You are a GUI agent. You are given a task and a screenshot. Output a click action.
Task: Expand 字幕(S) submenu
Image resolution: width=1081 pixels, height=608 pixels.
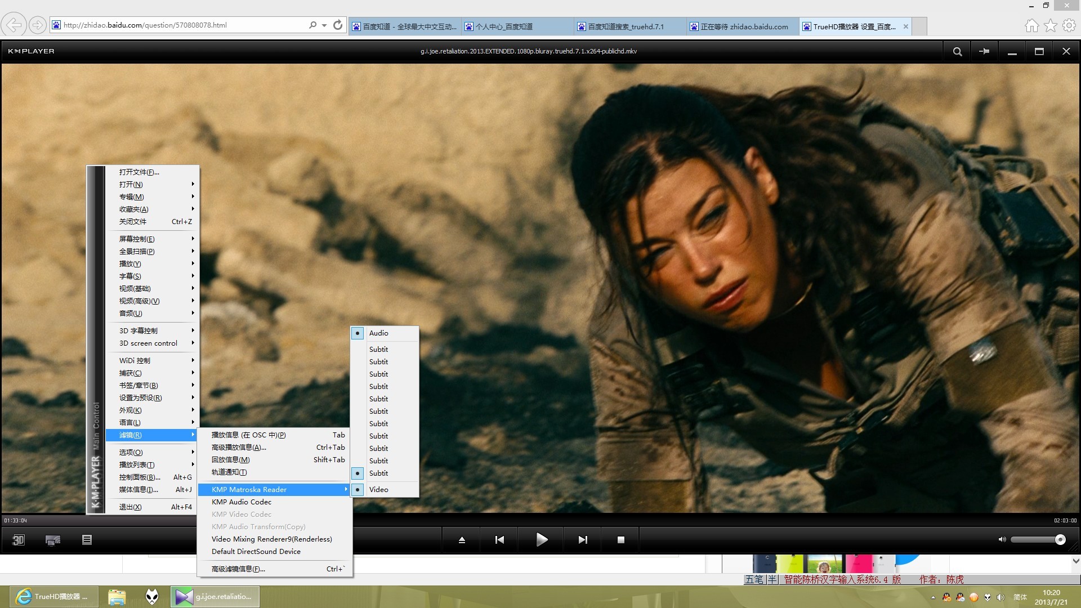[152, 276]
